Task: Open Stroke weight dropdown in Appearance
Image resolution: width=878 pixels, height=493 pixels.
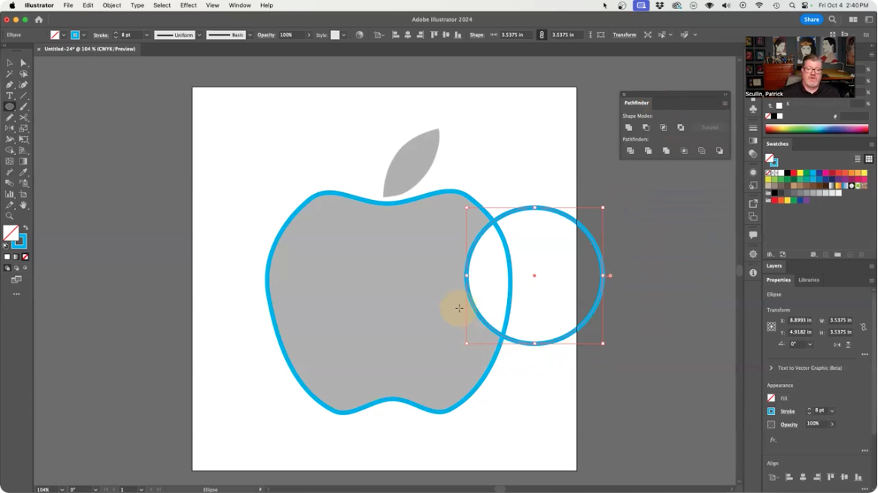Action: tap(832, 411)
